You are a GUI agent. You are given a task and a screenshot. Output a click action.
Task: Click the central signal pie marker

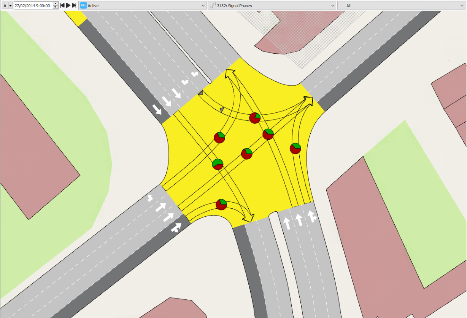click(x=247, y=153)
